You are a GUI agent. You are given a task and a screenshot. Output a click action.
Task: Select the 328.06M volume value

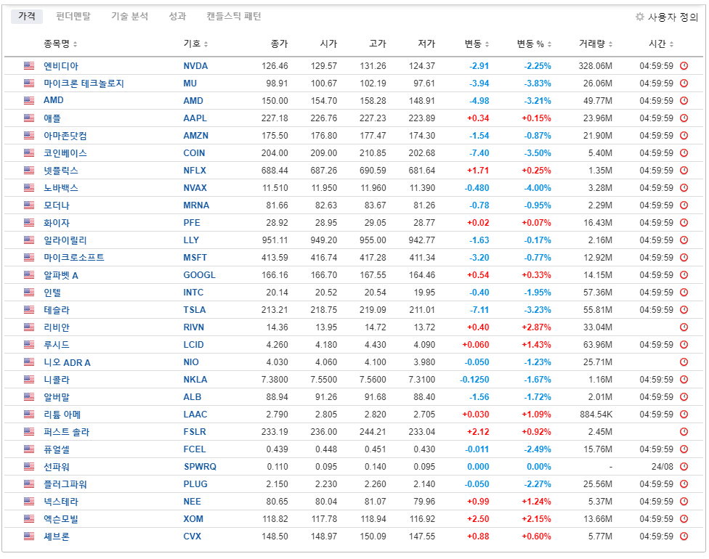coord(595,66)
